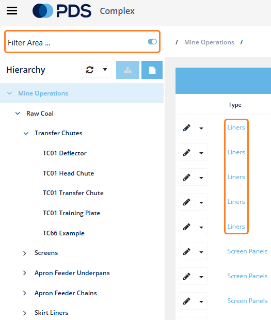Toggle the Filter Area switch

tap(152, 42)
